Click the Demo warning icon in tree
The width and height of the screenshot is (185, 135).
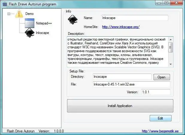19,14
